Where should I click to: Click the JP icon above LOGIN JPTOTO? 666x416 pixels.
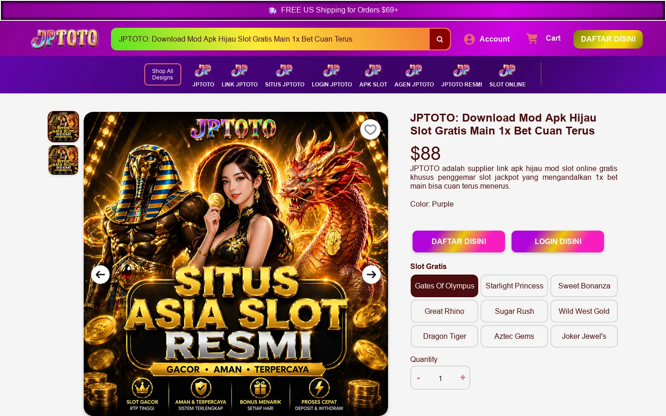[x=332, y=70]
